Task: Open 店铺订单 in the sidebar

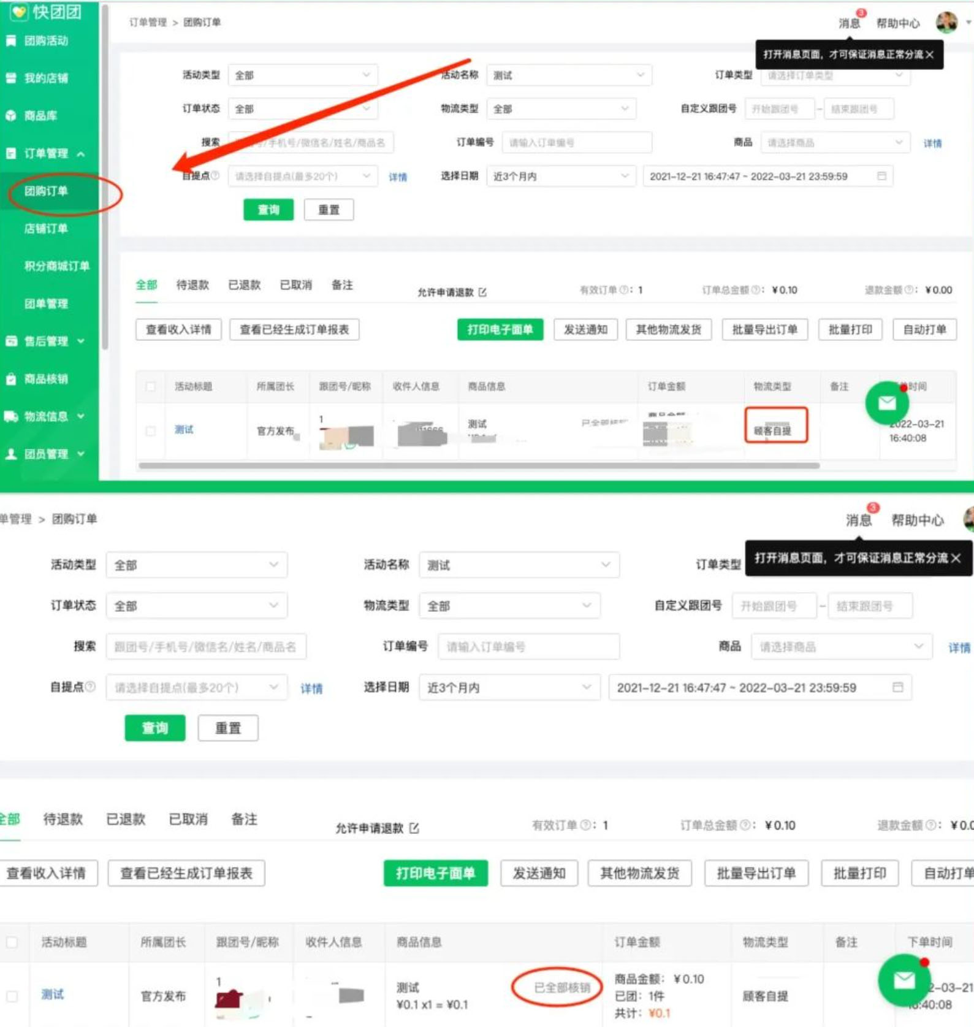Action: [46, 229]
